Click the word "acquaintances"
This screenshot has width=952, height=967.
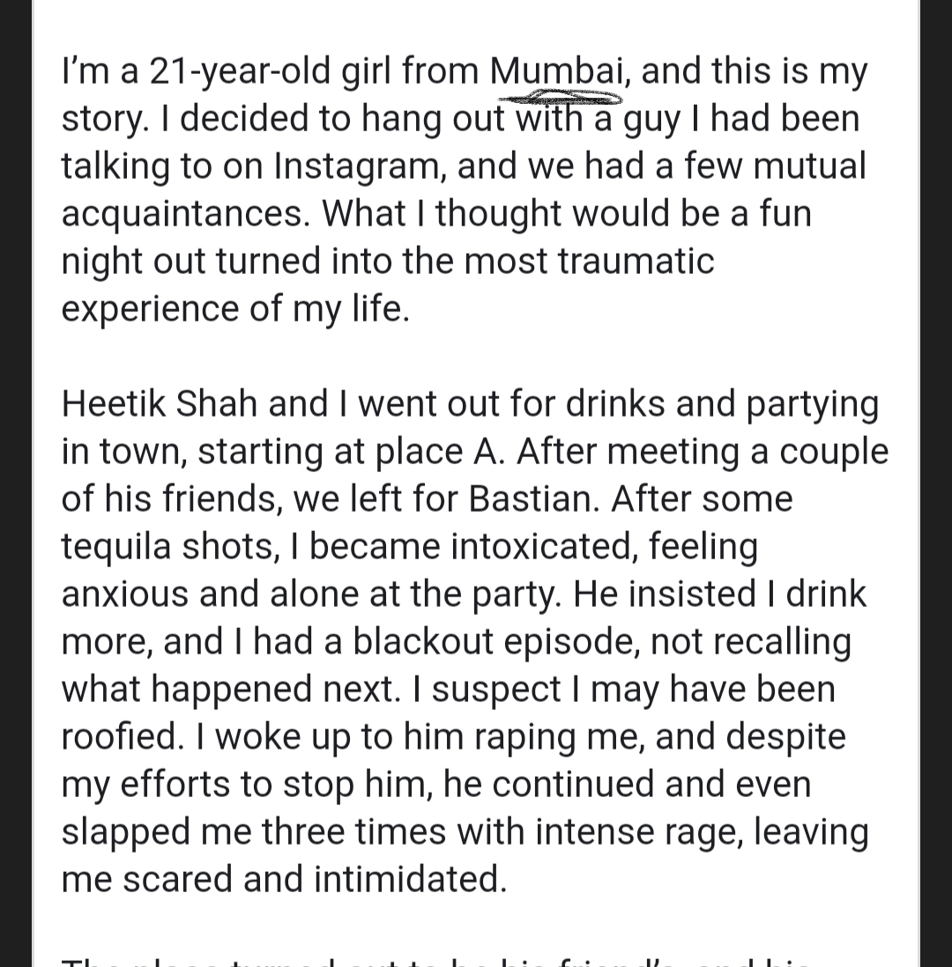[x=185, y=214]
